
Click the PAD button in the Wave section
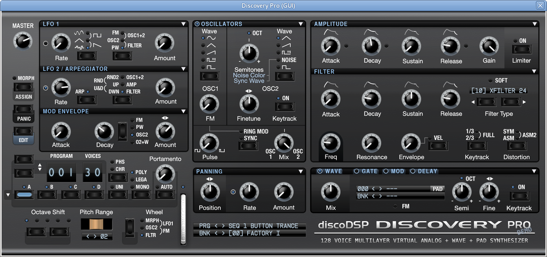coord(437,189)
